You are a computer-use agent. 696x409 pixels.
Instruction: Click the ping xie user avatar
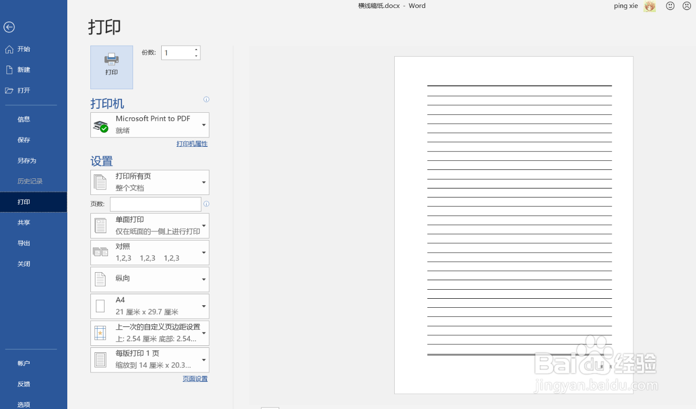point(650,6)
